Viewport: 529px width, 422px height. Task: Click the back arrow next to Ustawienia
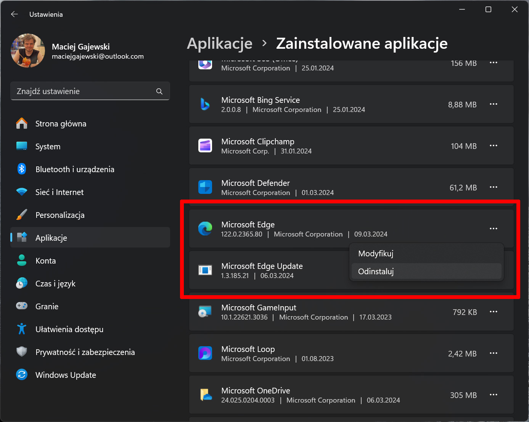pos(14,14)
